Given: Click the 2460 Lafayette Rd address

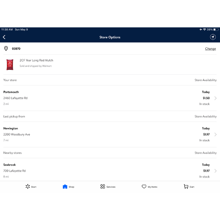Looking at the screenshot, I should [16, 98].
